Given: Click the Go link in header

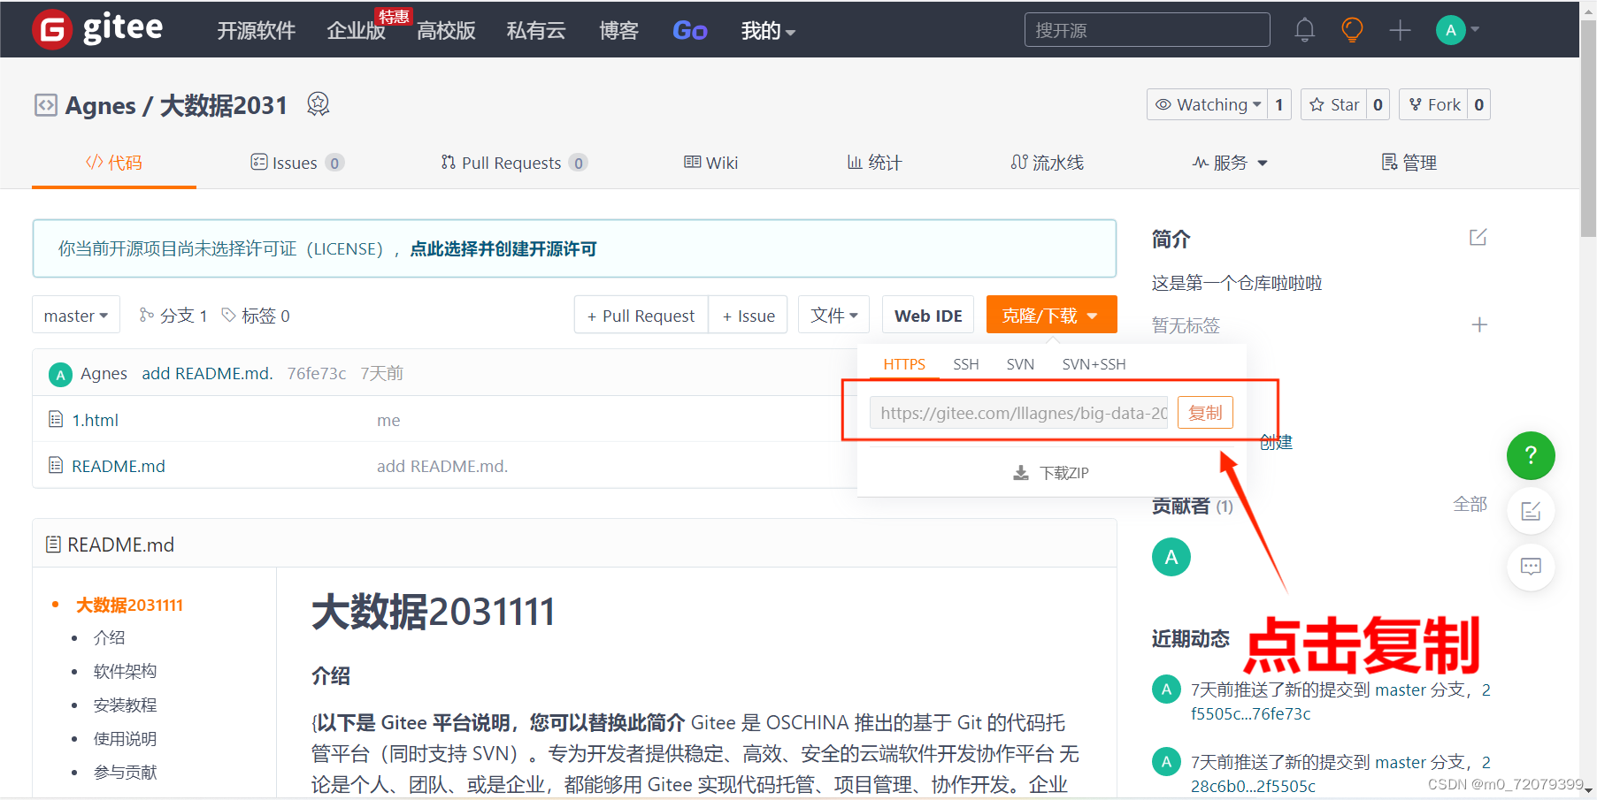Looking at the screenshot, I should (690, 31).
